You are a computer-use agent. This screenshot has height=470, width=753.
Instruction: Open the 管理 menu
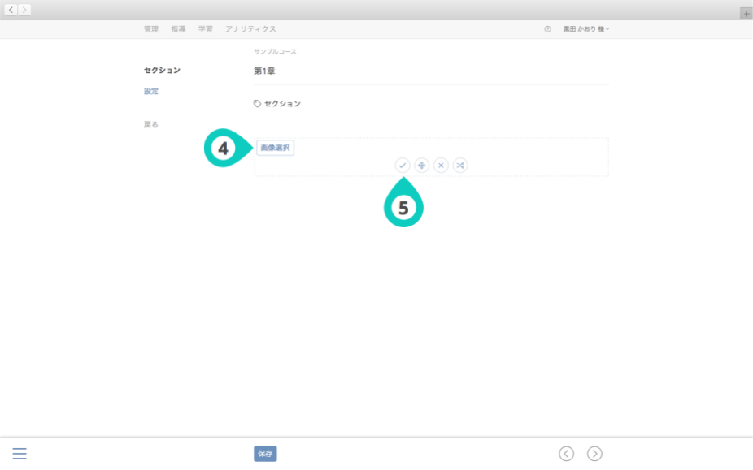tap(151, 29)
